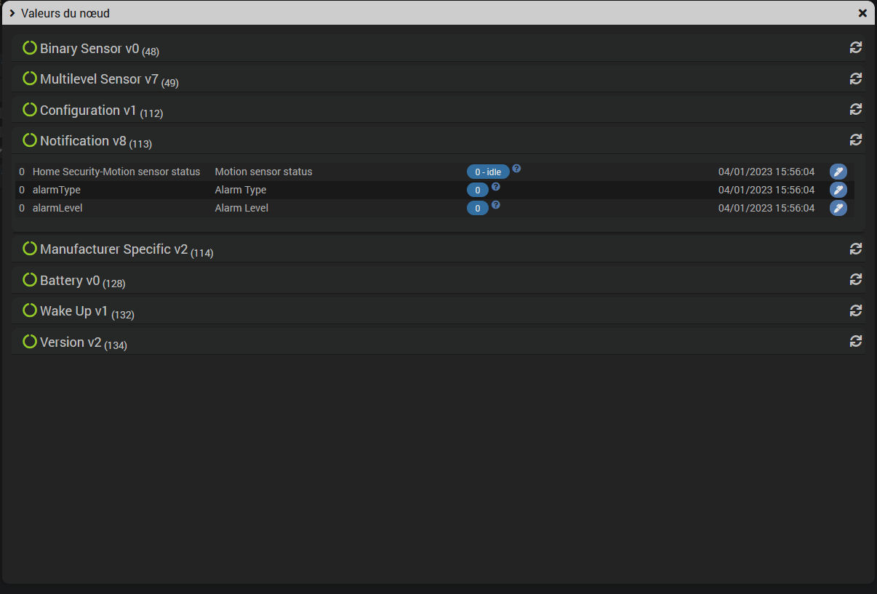This screenshot has height=594, width=877.
Task: Refresh the Binary Sensor v0 section
Action: (x=856, y=47)
